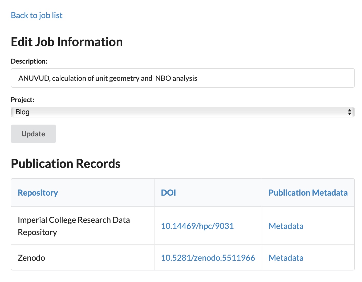Go back to job list
Image resolution: width=362 pixels, height=282 pixels.
(37, 15)
